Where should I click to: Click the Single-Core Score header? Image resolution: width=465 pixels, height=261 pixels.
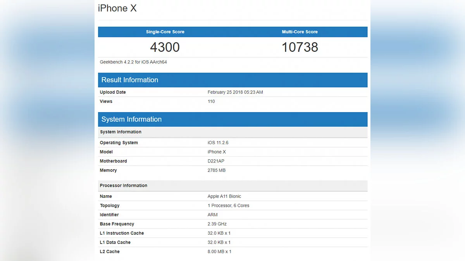[x=165, y=32]
